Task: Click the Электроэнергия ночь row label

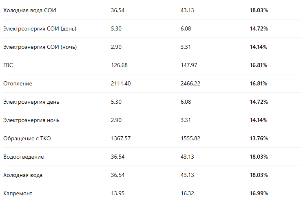Action: coord(31,120)
